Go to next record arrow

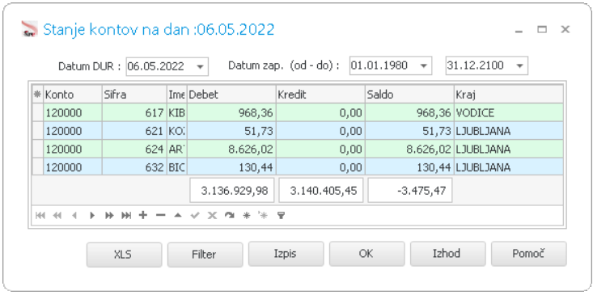click(x=92, y=216)
